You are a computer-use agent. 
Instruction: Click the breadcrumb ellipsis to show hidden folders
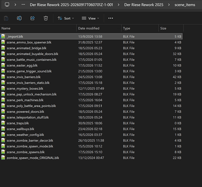point(23,5)
